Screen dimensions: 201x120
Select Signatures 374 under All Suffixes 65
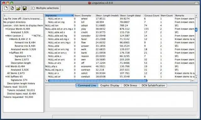pos(19,80)
